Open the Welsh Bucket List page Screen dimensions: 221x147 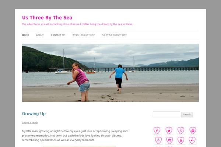click(84, 35)
